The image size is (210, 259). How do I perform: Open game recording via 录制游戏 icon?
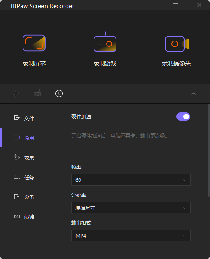point(105,42)
